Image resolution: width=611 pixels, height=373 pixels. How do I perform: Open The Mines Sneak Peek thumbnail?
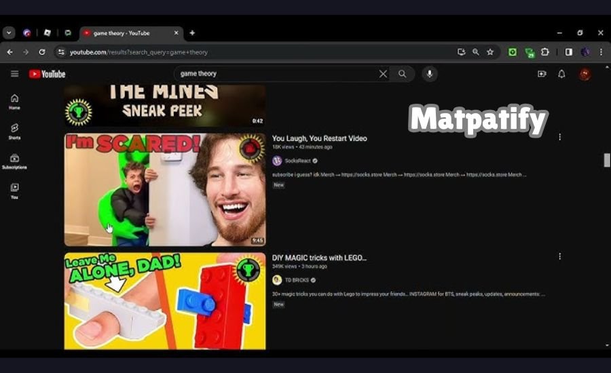(x=165, y=106)
